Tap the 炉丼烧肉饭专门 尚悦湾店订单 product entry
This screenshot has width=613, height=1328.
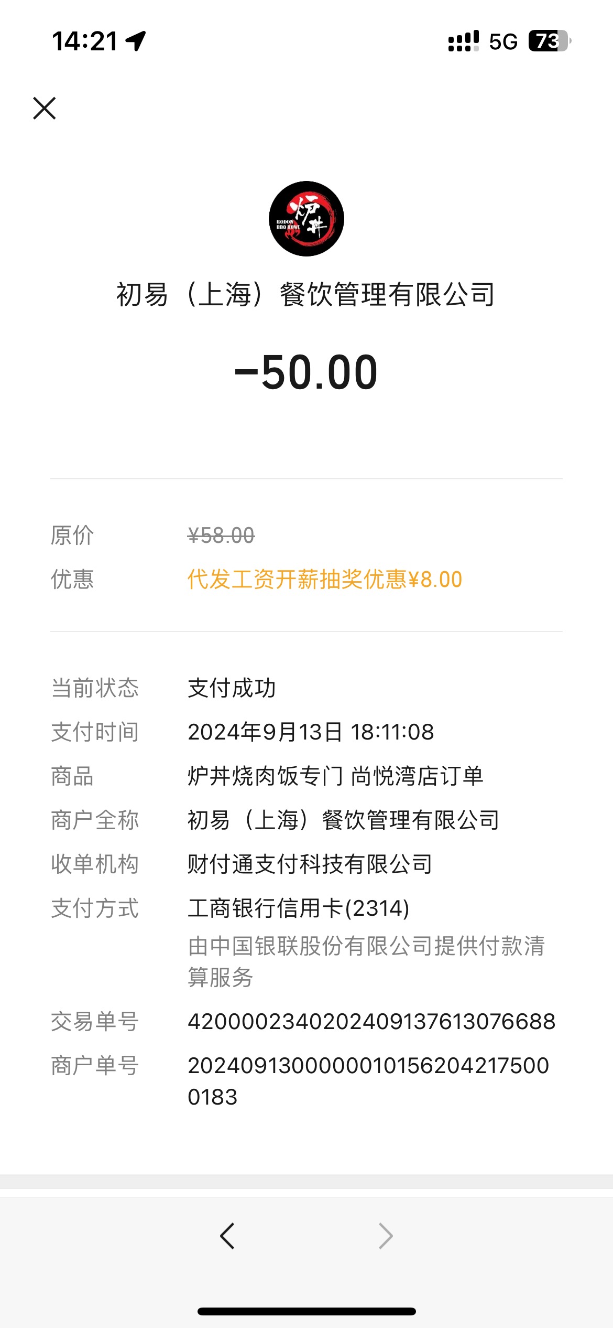click(335, 776)
